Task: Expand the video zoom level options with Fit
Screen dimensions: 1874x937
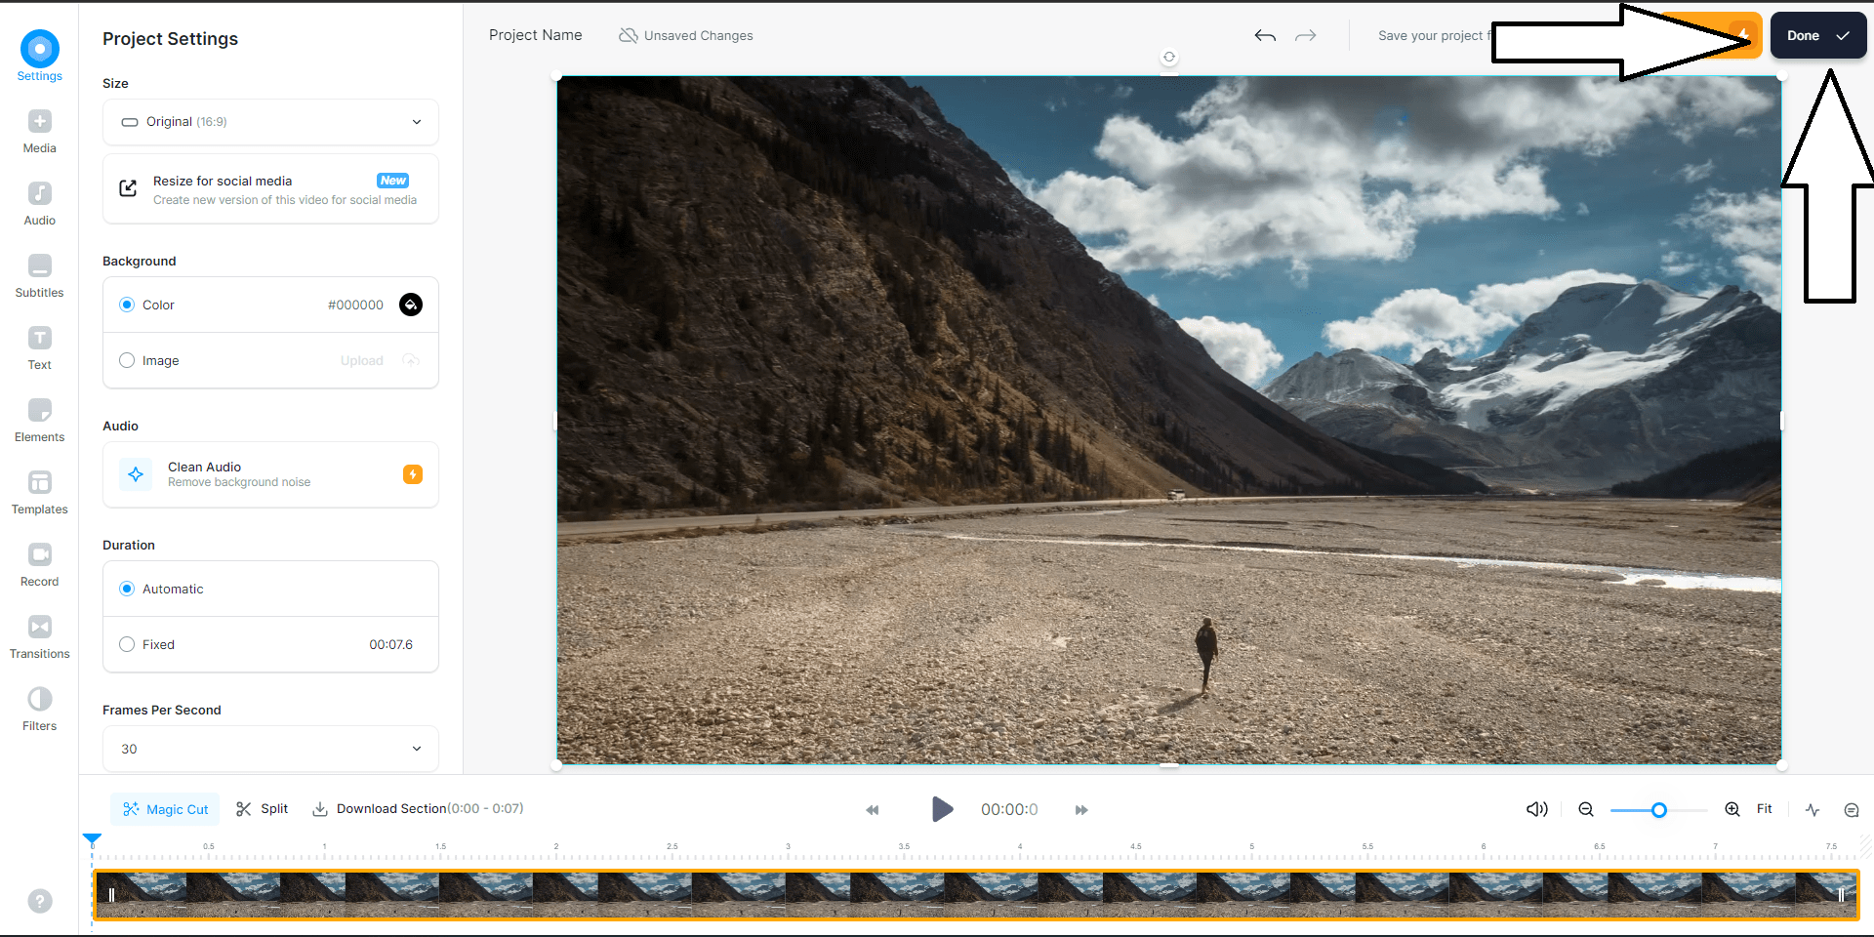Action: point(1765,809)
